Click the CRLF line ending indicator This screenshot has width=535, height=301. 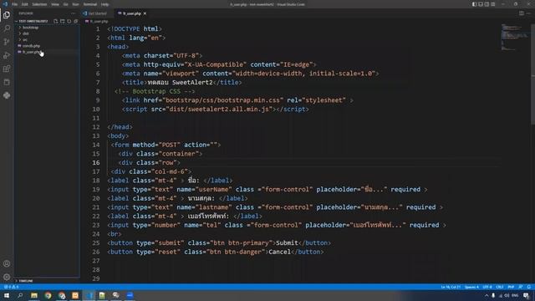pos(500,287)
